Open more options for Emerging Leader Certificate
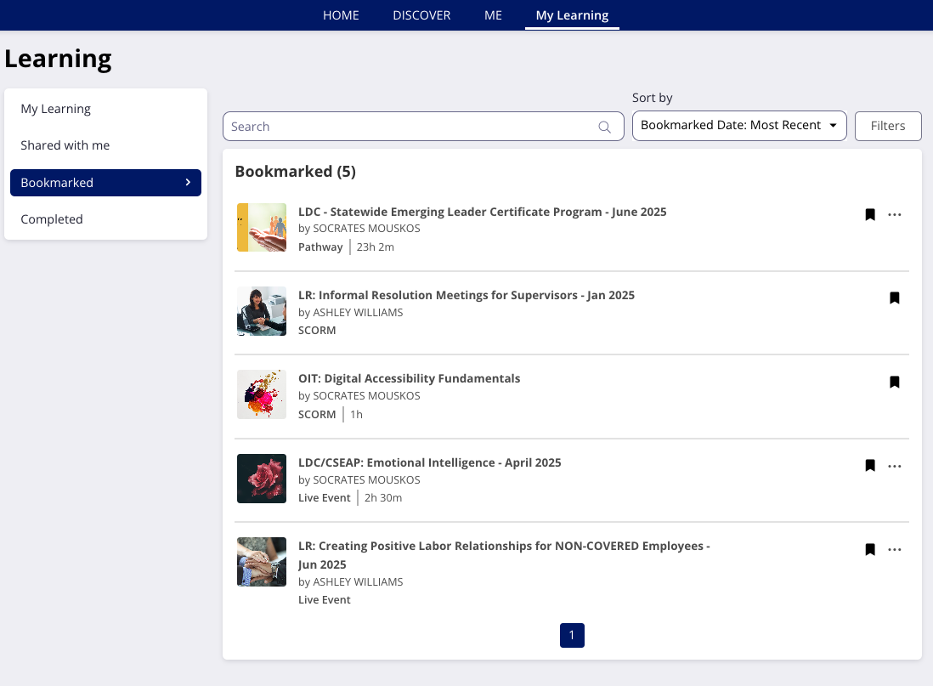The height and width of the screenshot is (686, 933). [894, 214]
